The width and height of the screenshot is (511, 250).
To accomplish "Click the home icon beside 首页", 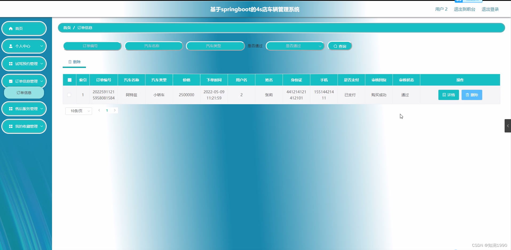I will click(11, 28).
